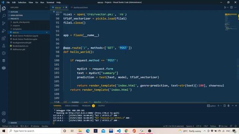Open Microsoft Edge from taskbar
239x134 pixels.
[x=88, y=131]
